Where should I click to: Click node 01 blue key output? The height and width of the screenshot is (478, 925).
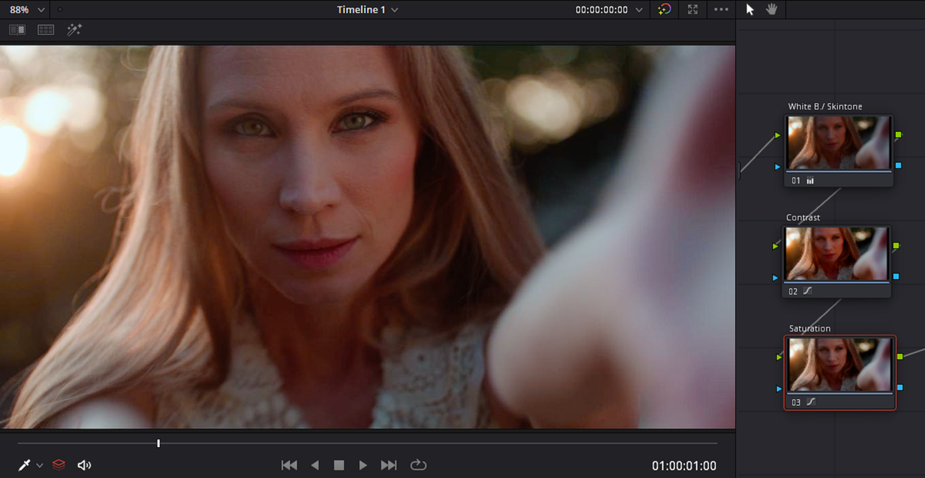(x=898, y=166)
